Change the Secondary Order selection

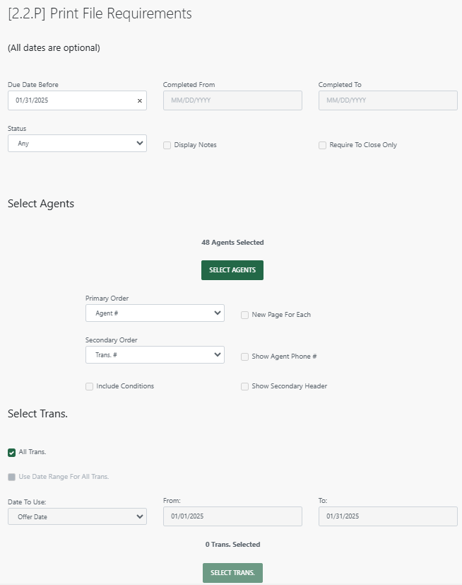pos(155,356)
